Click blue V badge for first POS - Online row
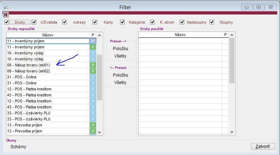 [x=93, y=77]
